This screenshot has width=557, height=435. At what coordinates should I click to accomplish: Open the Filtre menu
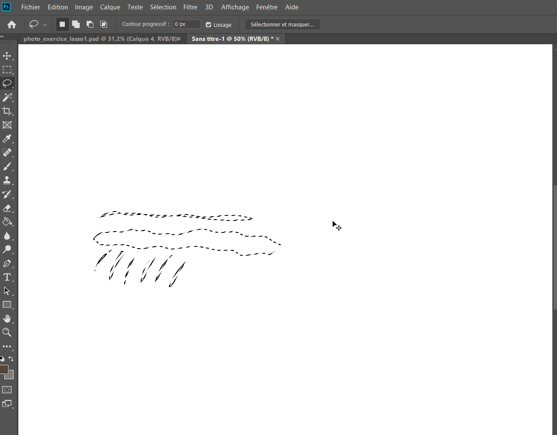tap(190, 7)
